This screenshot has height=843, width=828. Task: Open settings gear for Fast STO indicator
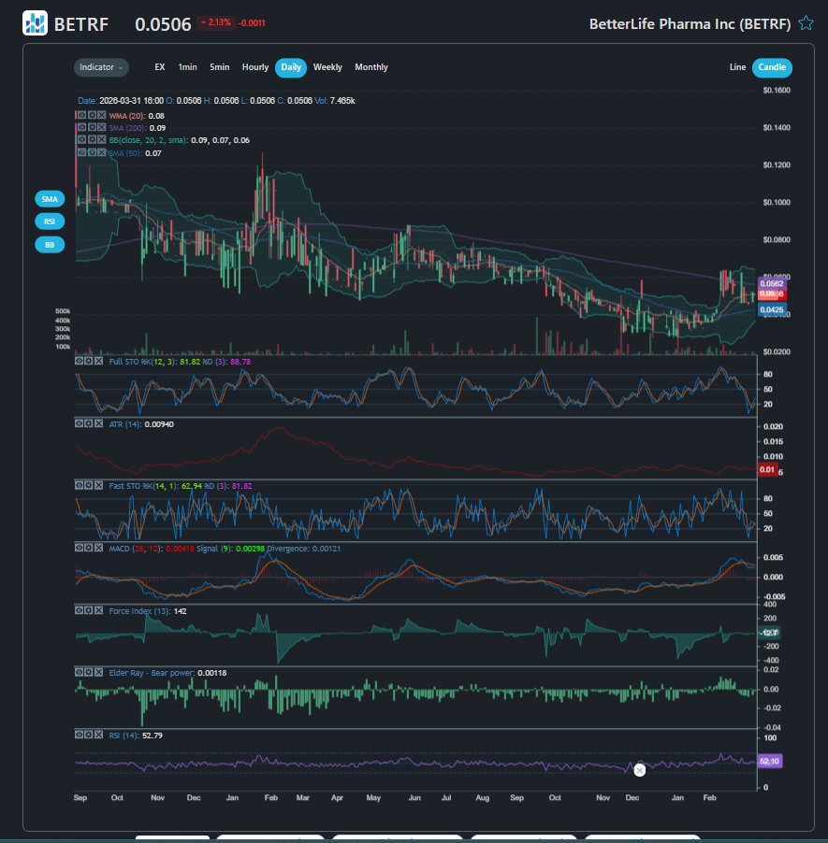[89, 485]
